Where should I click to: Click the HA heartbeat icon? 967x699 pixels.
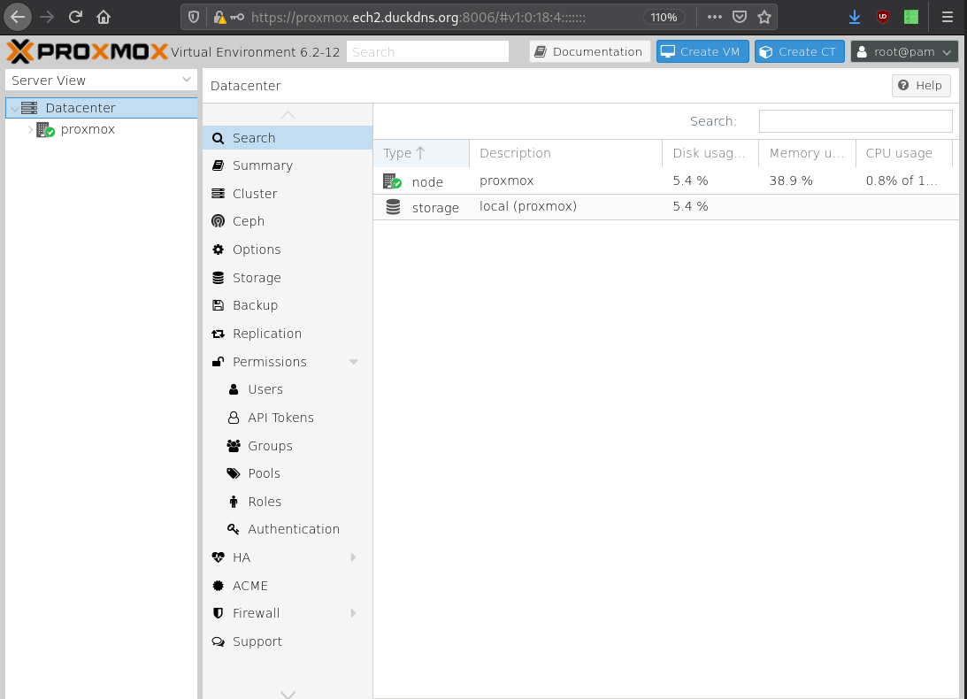click(x=218, y=557)
